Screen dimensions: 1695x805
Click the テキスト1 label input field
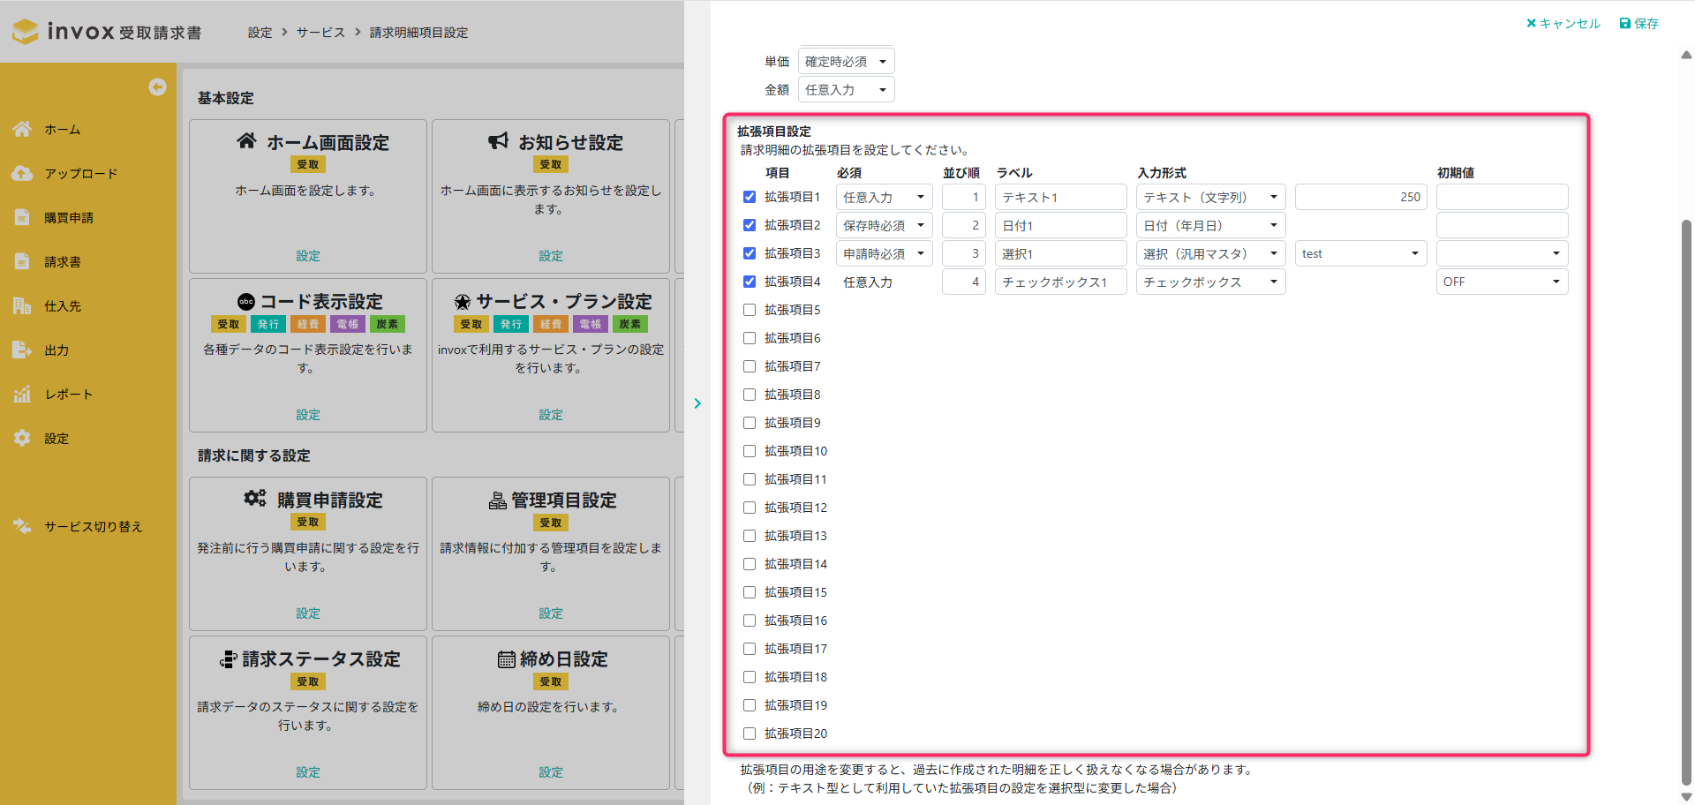pyautogui.click(x=1060, y=197)
